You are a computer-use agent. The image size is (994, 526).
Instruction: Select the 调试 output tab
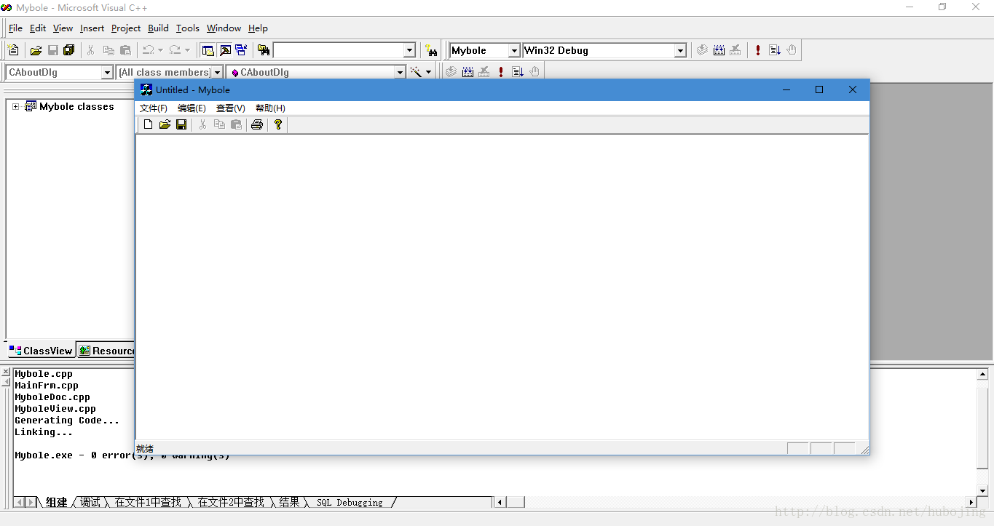point(90,502)
